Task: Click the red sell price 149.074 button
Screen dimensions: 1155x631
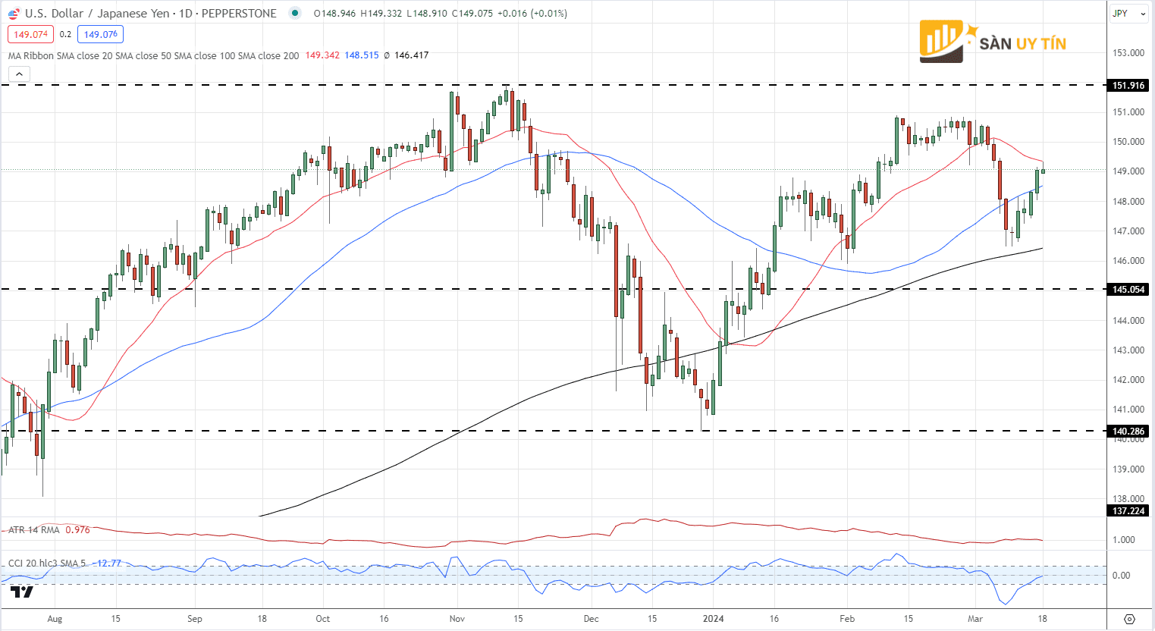Action: tap(30, 34)
